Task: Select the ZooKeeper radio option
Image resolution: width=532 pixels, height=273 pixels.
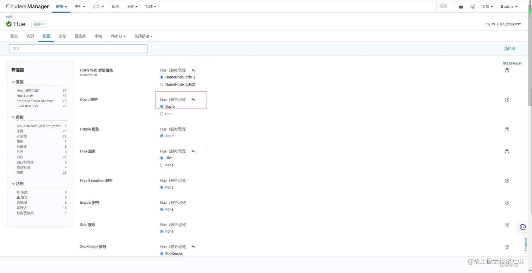Action: [162, 254]
